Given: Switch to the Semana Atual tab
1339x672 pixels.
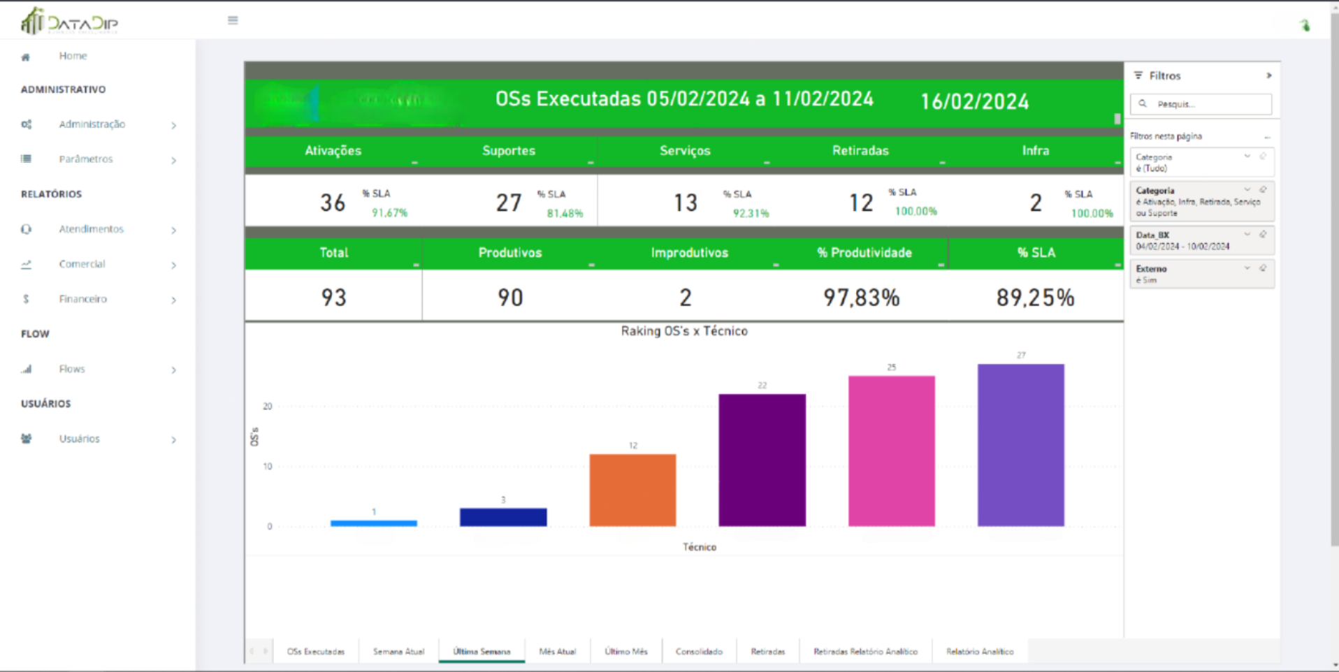Looking at the screenshot, I should 398,651.
